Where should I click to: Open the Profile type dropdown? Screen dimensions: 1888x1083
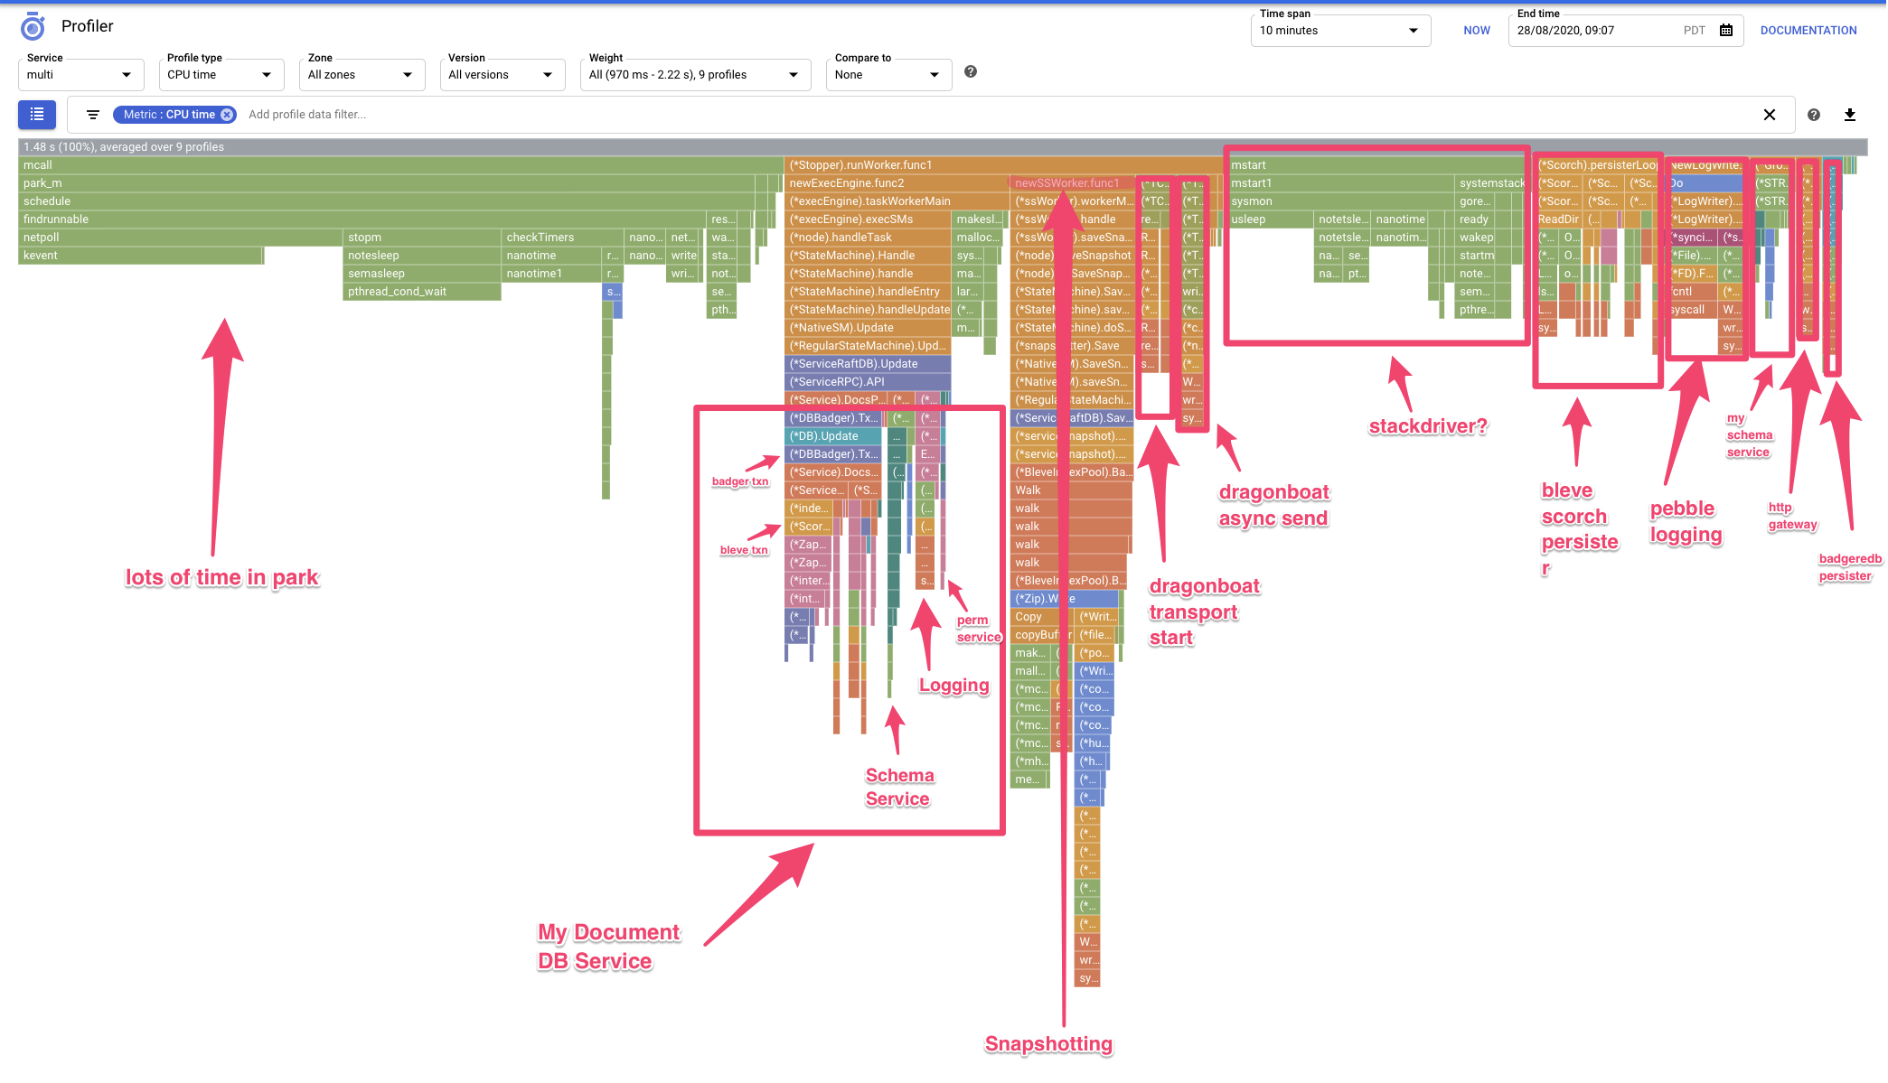pyautogui.click(x=266, y=75)
